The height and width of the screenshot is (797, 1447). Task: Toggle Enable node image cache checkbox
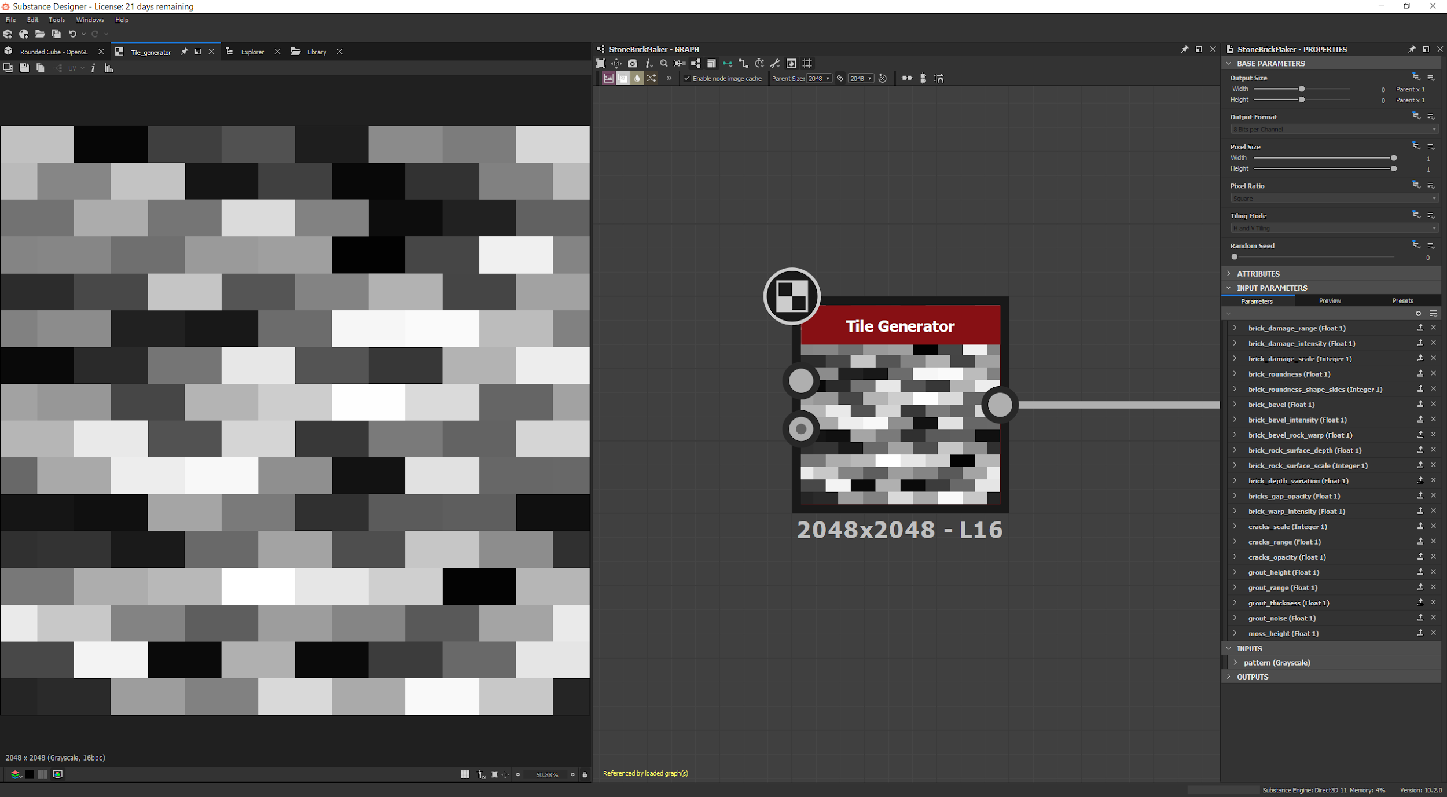point(687,79)
